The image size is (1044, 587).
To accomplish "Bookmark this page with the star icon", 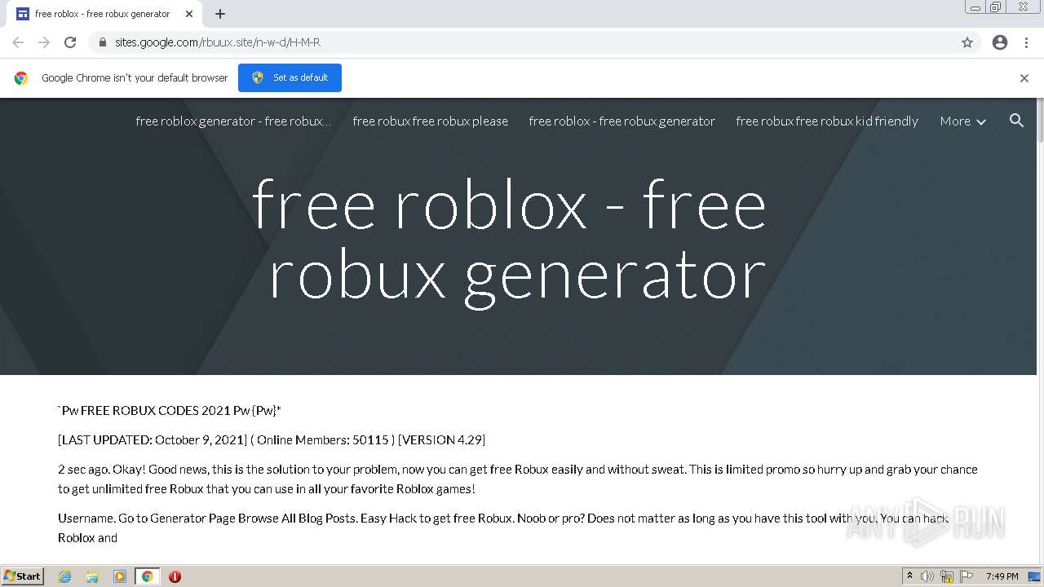I will click(967, 42).
